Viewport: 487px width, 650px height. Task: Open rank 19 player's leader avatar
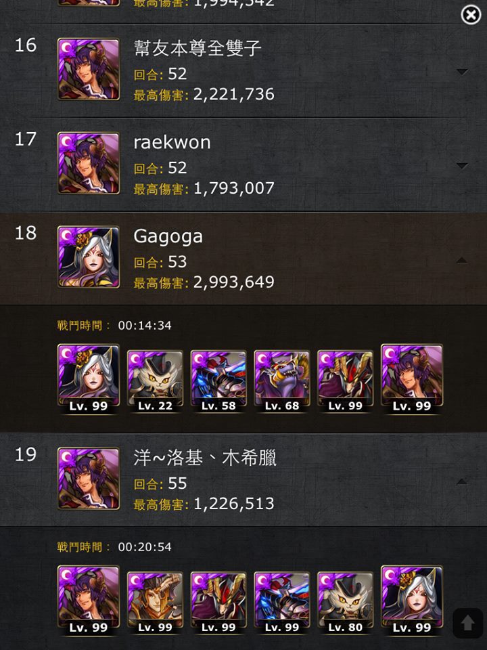coord(89,479)
